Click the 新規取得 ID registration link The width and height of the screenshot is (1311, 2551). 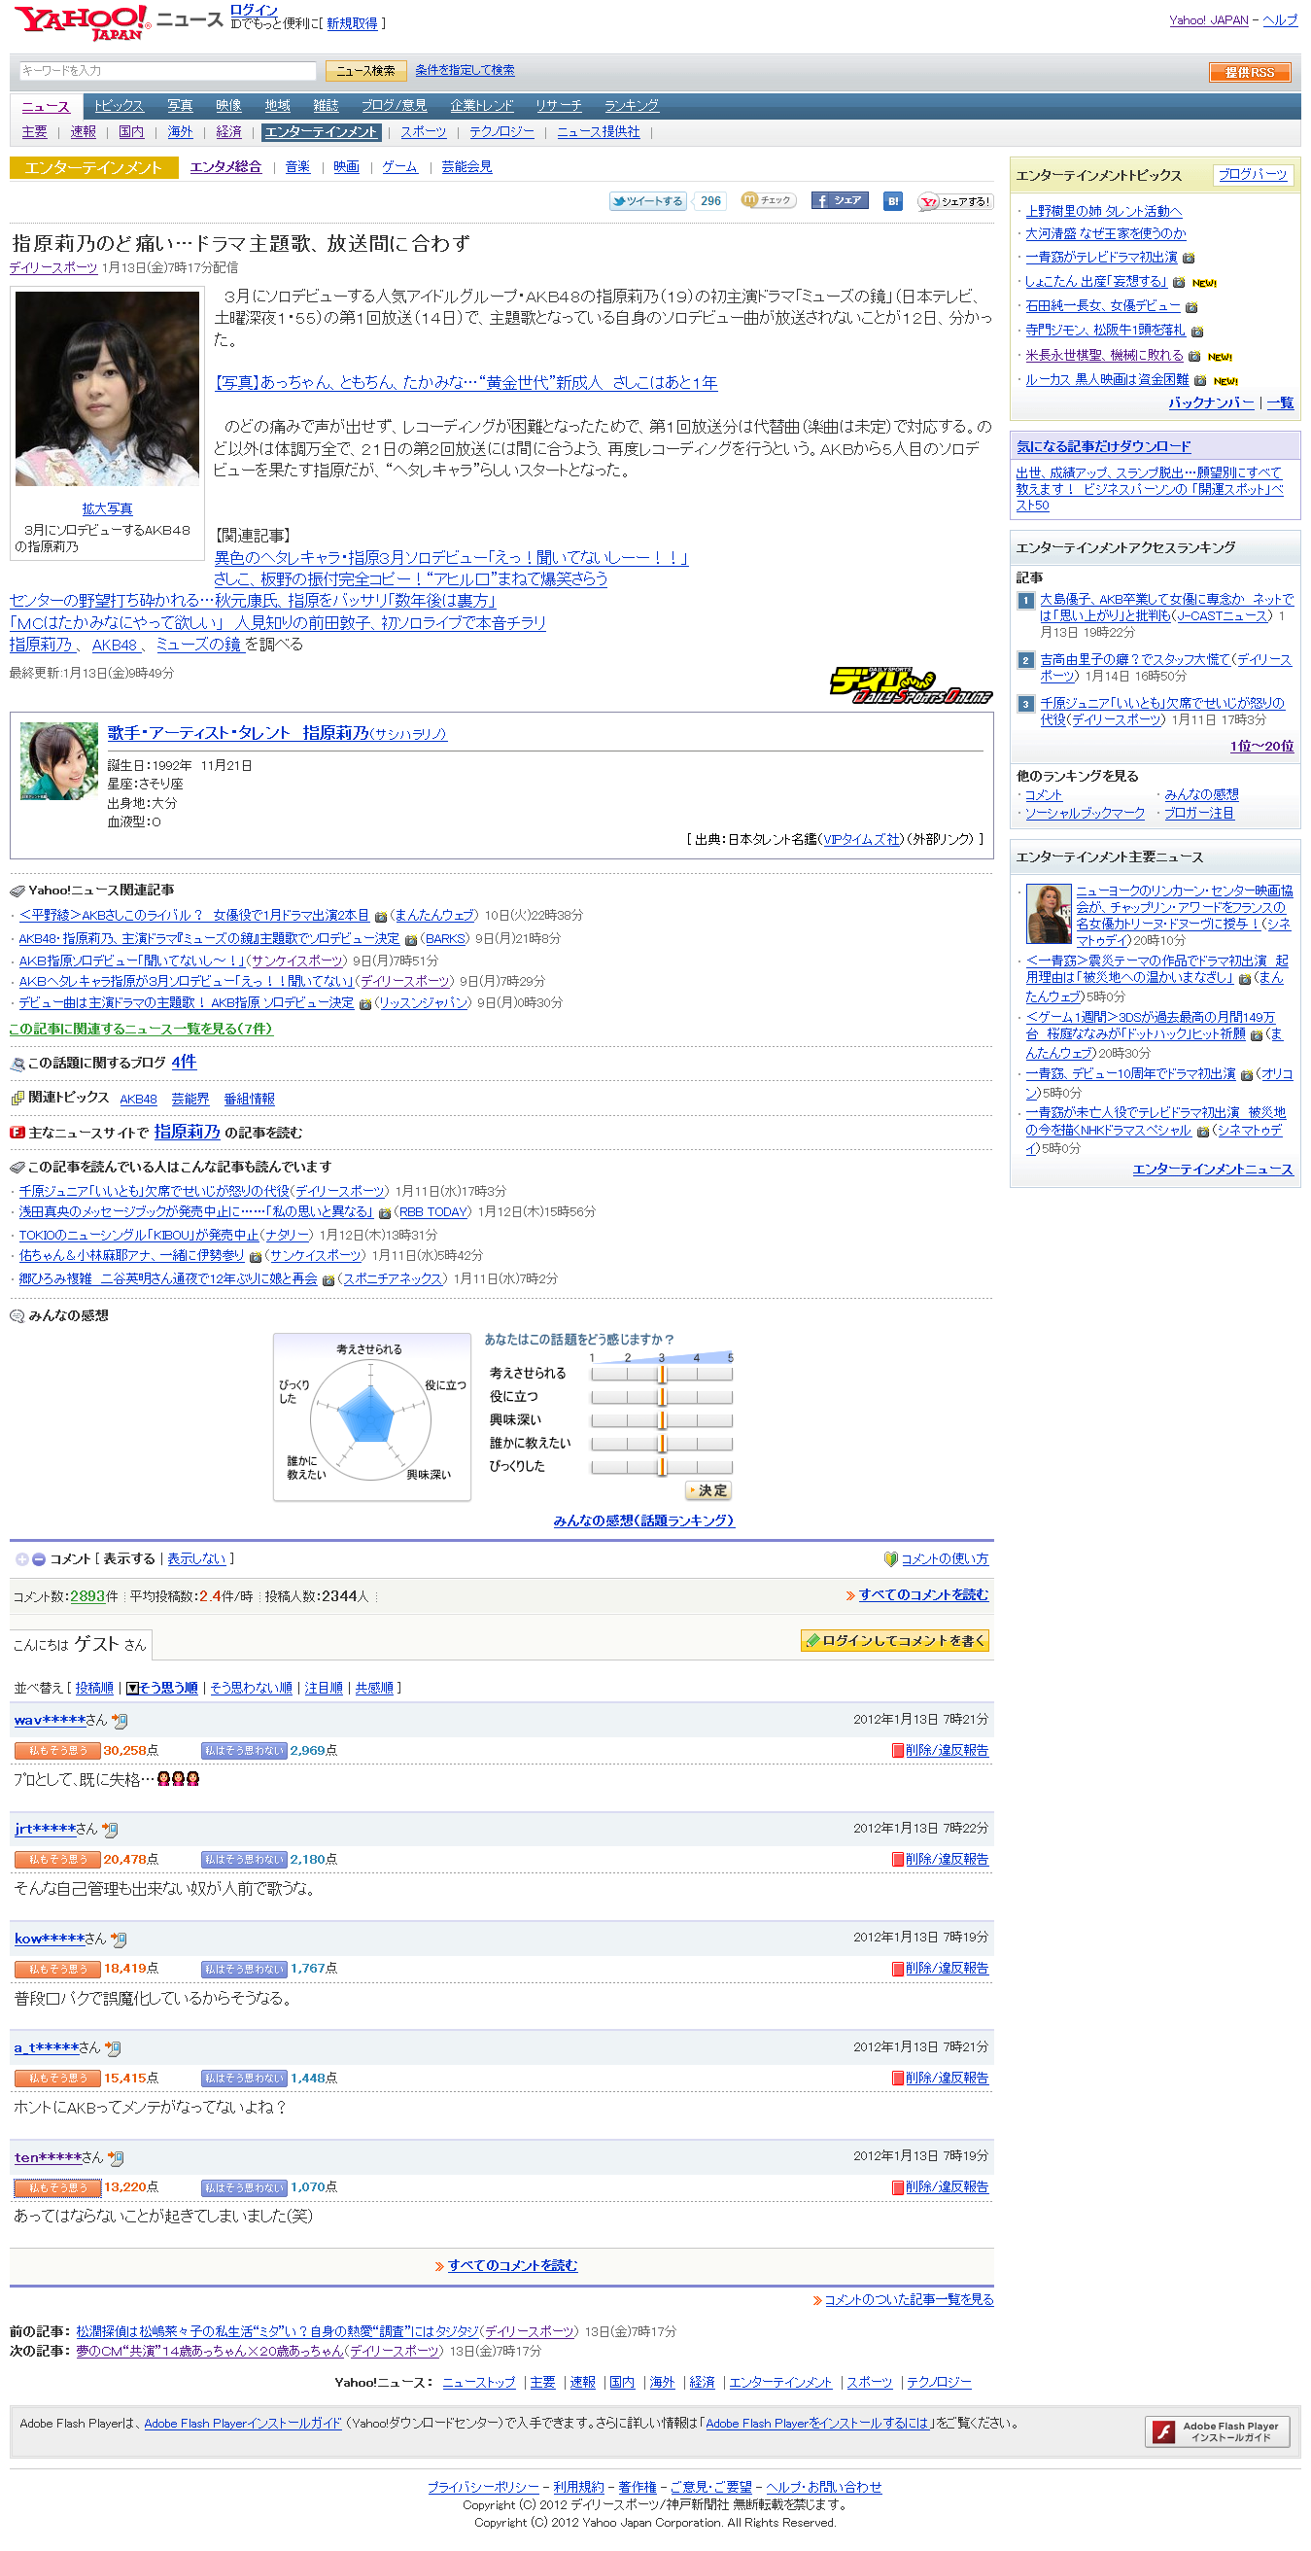click(352, 23)
